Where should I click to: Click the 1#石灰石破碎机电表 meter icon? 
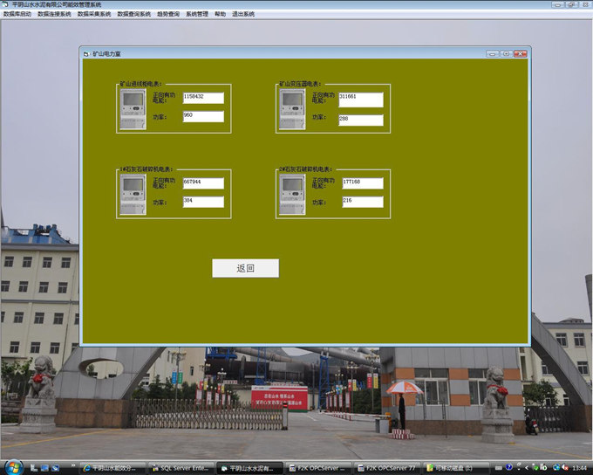click(132, 195)
